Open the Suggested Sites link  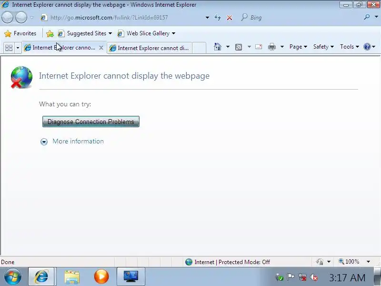85,33
